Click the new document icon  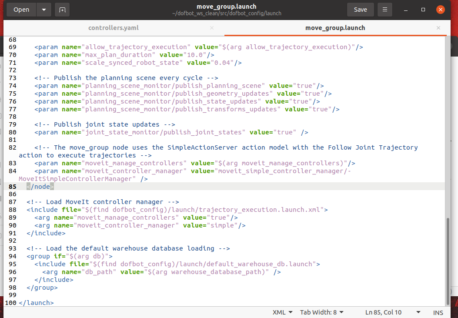(x=62, y=10)
